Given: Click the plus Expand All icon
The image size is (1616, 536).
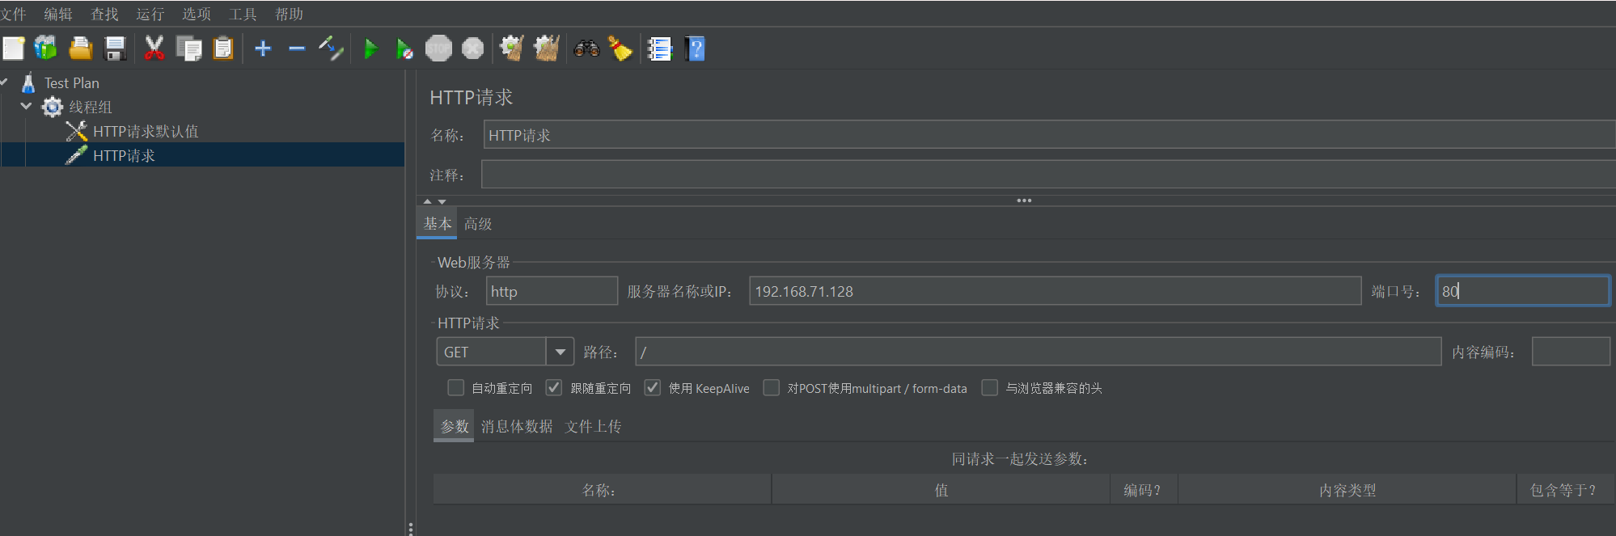Looking at the screenshot, I should [263, 49].
